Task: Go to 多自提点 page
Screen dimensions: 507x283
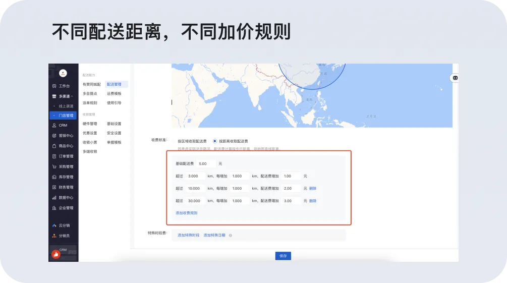Action: (90, 93)
